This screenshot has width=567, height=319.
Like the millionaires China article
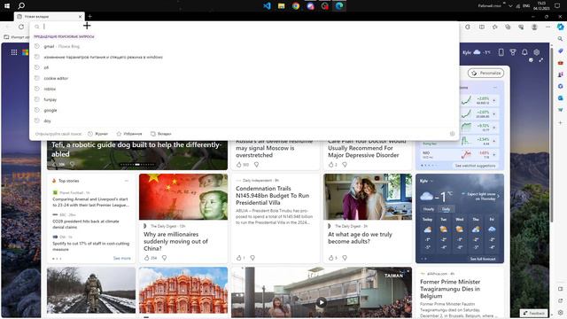tap(146, 258)
